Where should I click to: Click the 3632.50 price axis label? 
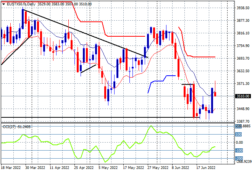pyautogui.click(x=243, y=71)
